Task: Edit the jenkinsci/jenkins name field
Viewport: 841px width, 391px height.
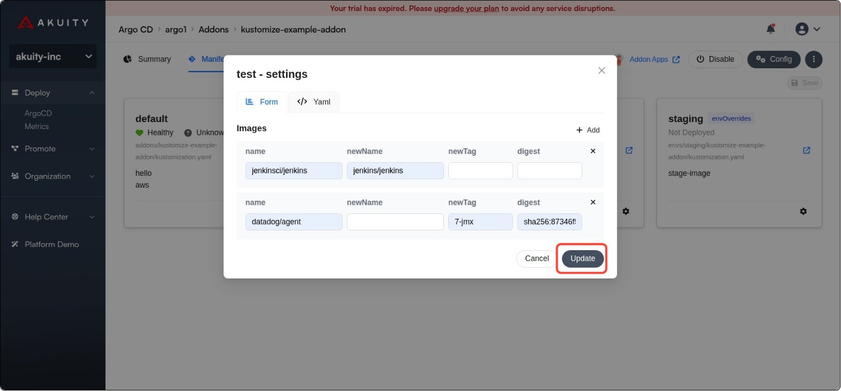Action: coord(294,171)
